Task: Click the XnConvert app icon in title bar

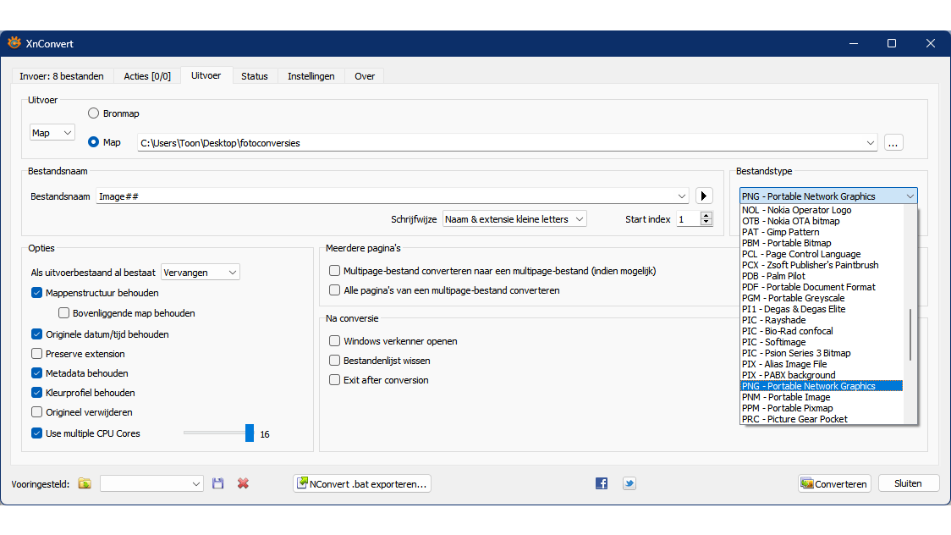Action: (14, 43)
